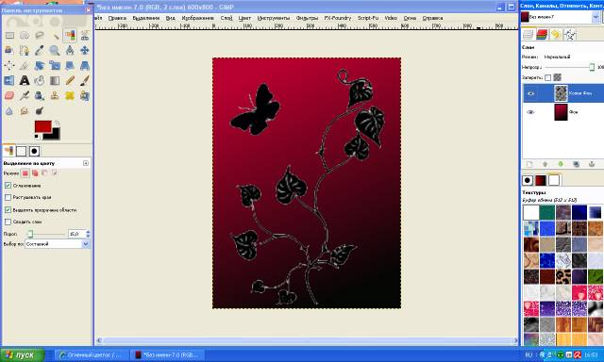Toggle the Сглаживание antialiasing checkbox

[x=8, y=186]
